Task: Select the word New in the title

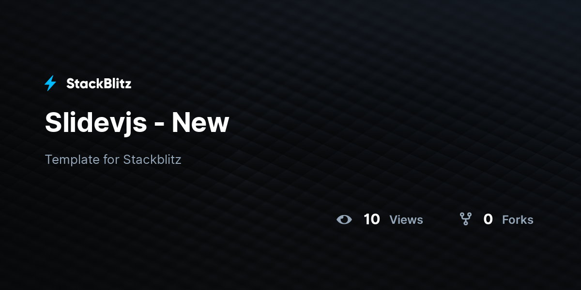Action: tap(200, 122)
